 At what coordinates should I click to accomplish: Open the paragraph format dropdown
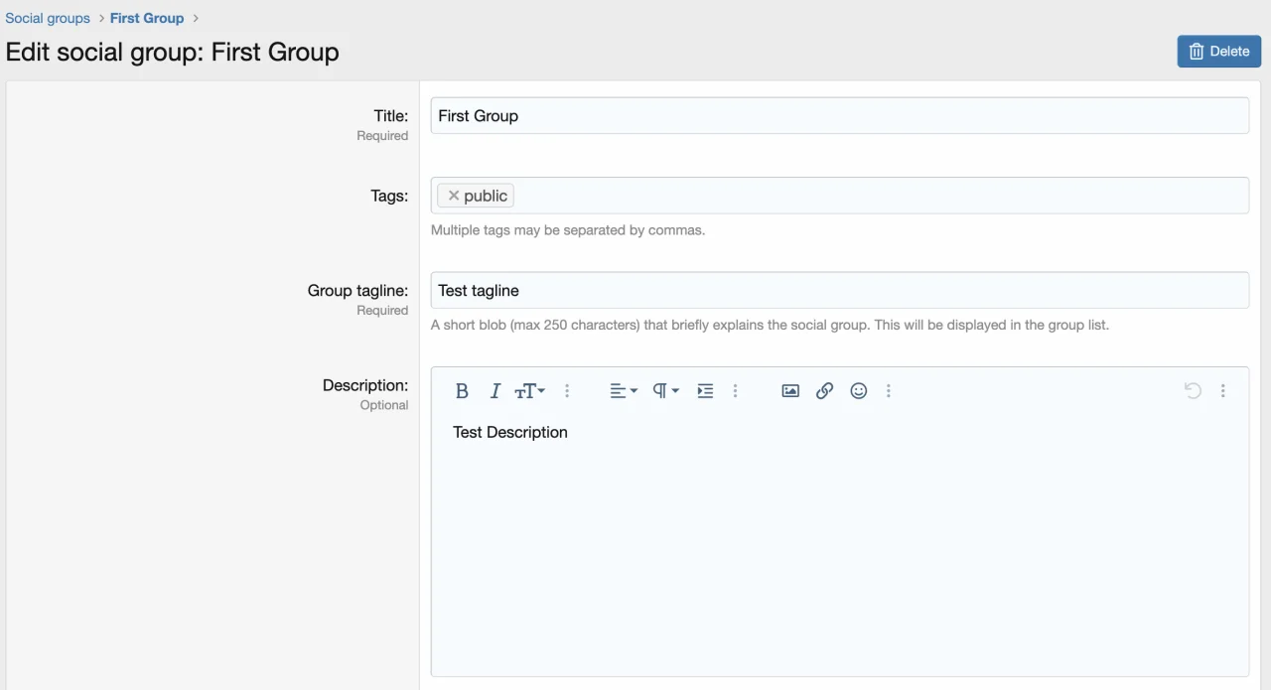click(664, 391)
